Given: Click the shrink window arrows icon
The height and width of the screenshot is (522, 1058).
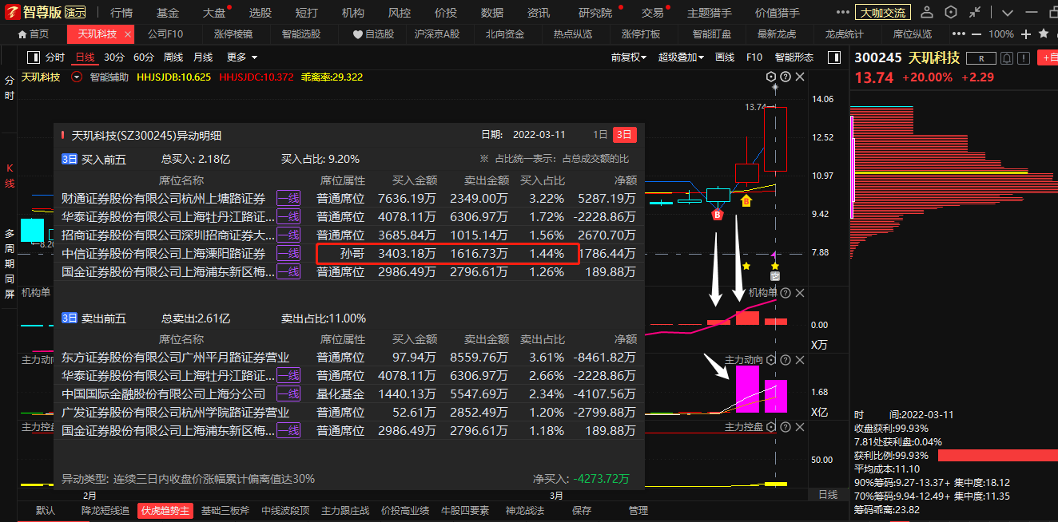Looking at the screenshot, I should pos(976,13).
